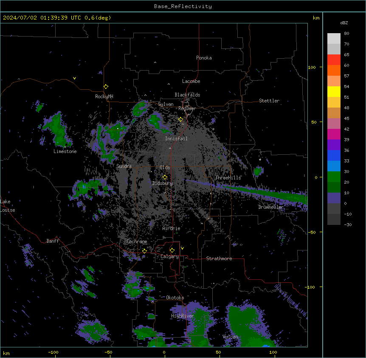Select the yellow diamond marker near Olds

click(x=165, y=177)
